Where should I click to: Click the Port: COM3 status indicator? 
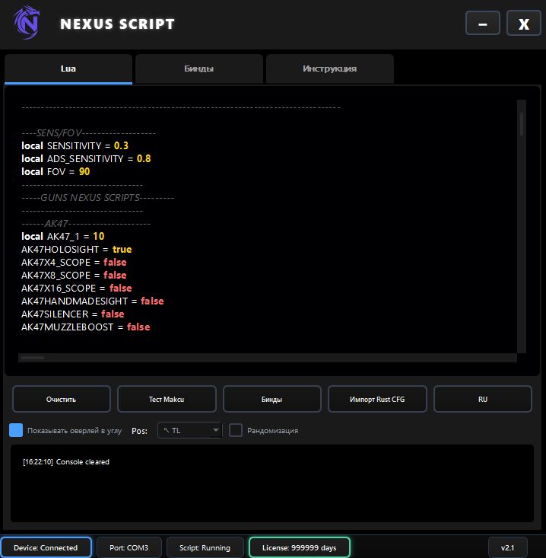pyautogui.click(x=129, y=547)
